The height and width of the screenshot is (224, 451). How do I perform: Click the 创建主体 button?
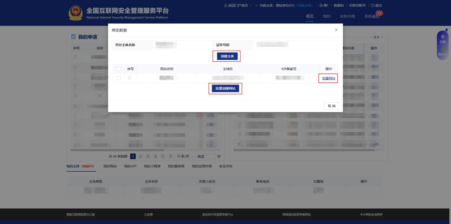(x=227, y=56)
